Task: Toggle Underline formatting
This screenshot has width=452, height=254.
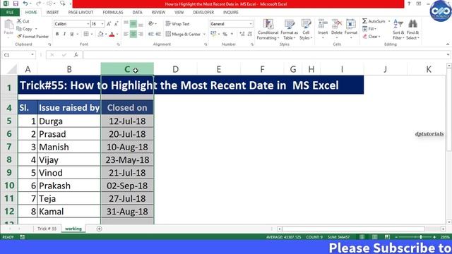Action: click(72, 34)
